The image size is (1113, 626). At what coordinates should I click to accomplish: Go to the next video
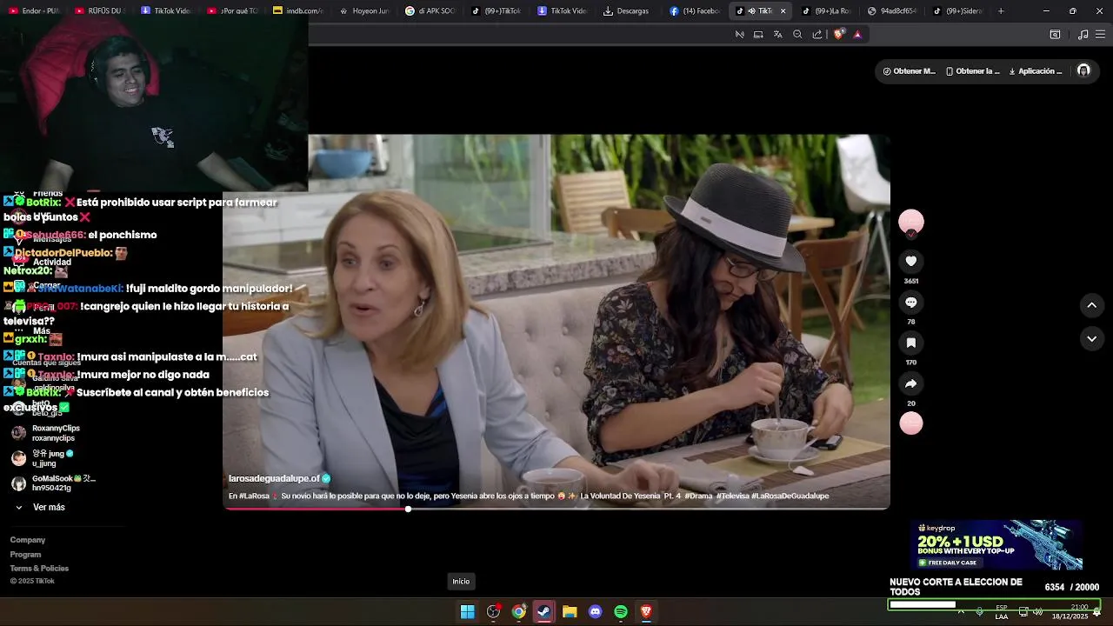pyautogui.click(x=1091, y=338)
